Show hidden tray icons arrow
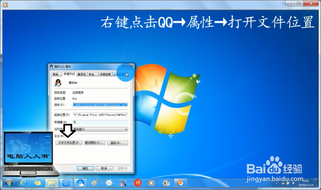The image size is (321, 190). (277, 183)
